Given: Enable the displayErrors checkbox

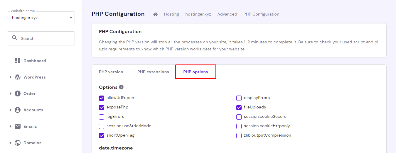Looking at the screenshot, I should coord(239,98).
